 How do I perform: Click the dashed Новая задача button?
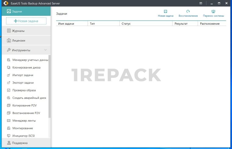click(26, 21)
